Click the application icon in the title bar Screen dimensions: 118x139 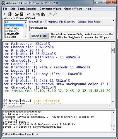pos(3,3)
